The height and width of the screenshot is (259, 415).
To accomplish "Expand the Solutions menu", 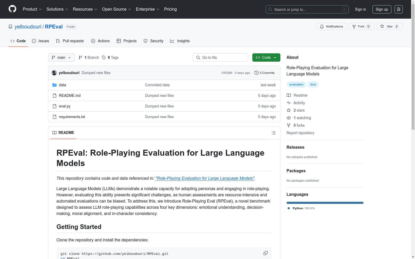I will tap(57, 9).
